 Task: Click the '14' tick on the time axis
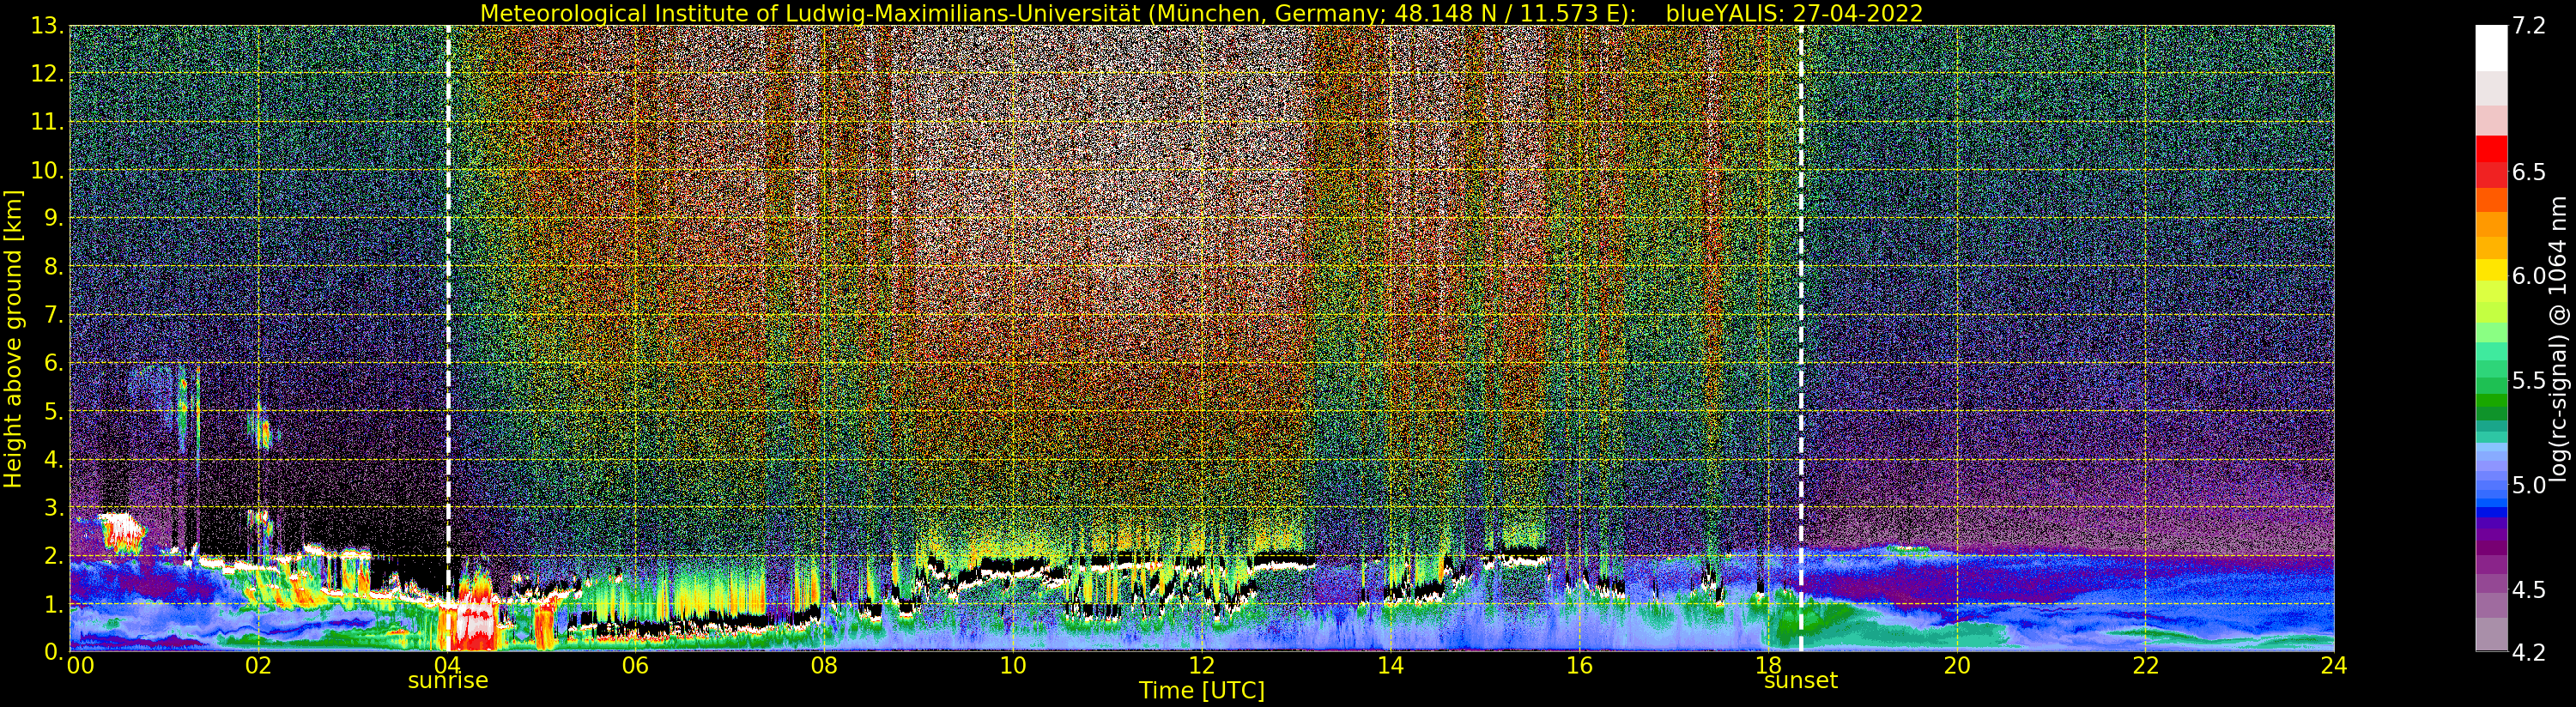(1391, 665)
